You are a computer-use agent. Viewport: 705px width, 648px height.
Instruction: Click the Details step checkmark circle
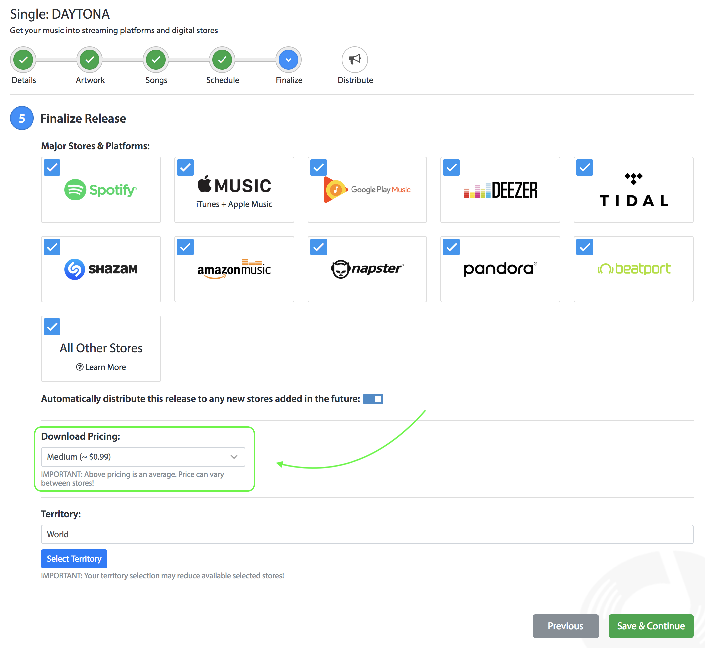click(23, 60)
